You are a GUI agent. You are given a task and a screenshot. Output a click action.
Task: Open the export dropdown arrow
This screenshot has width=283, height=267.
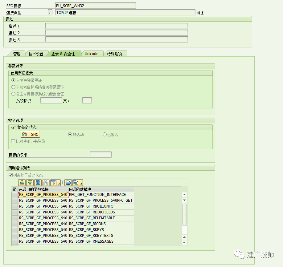coord(81,183)
